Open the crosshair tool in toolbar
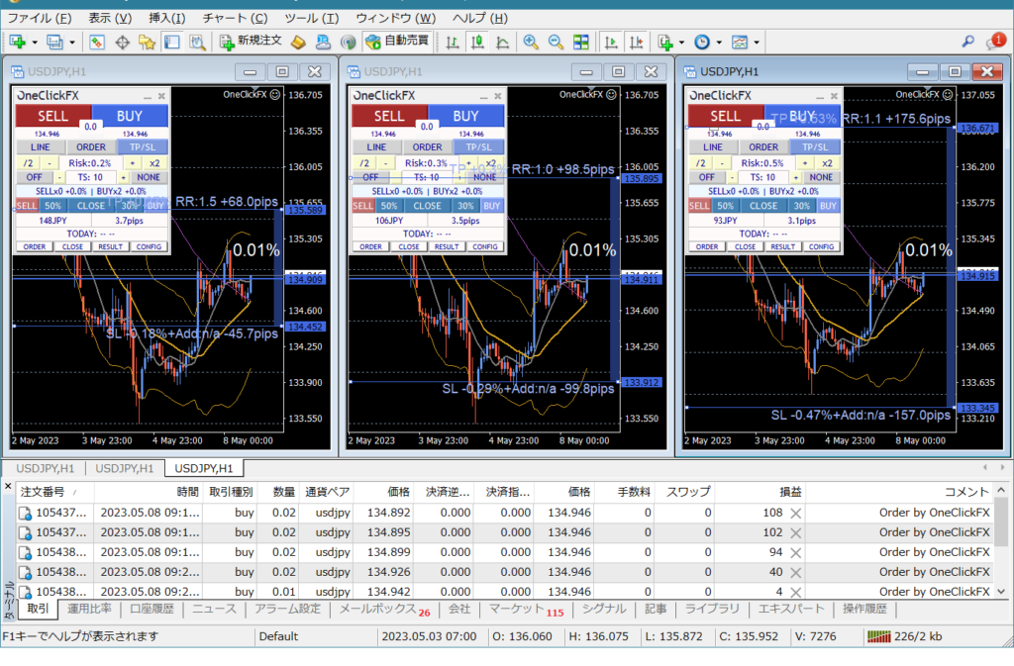Image resolution: width=1014 pixels, height=666 pixels. (123, 42)
